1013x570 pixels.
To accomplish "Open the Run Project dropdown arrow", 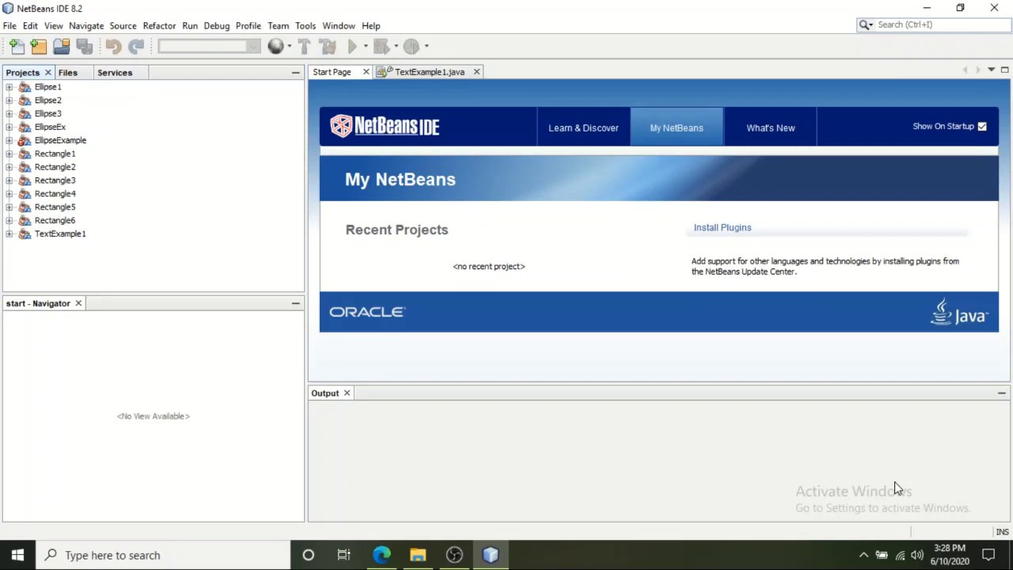I will [366, 47].
